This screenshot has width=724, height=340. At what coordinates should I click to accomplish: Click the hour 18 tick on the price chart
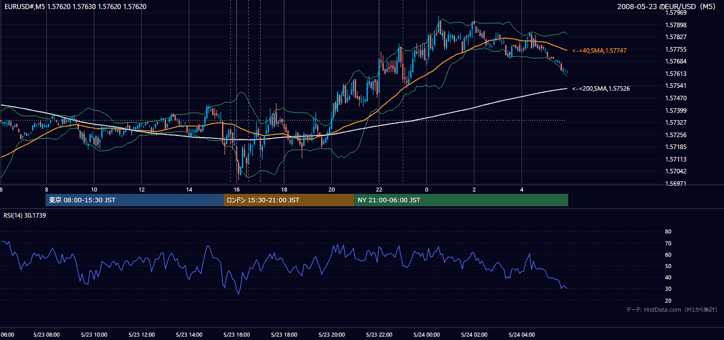pos(284,189)
